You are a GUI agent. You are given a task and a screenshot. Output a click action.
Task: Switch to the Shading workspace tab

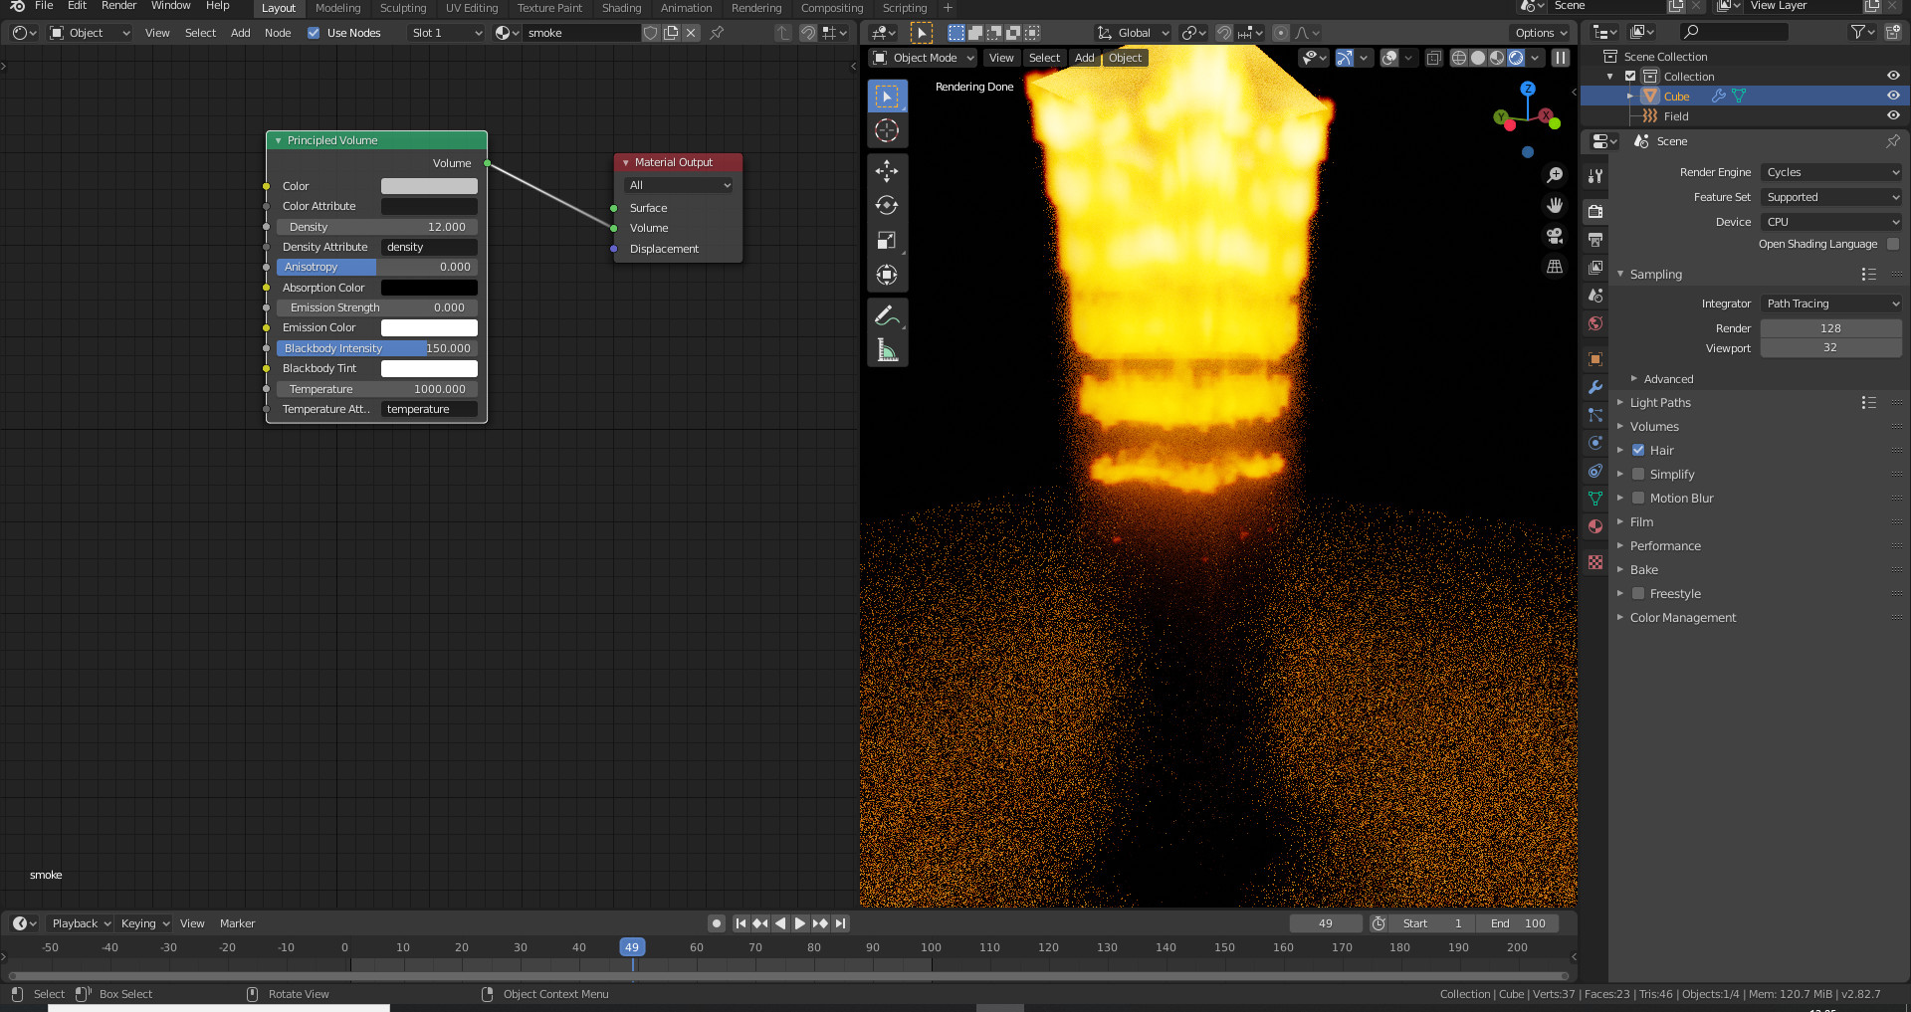621,8
